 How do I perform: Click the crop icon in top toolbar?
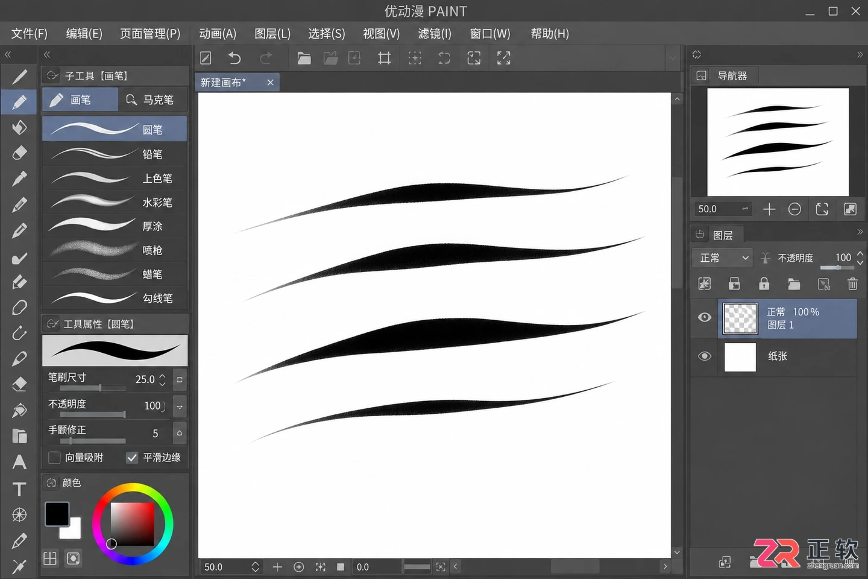click(x=384, y=58)
